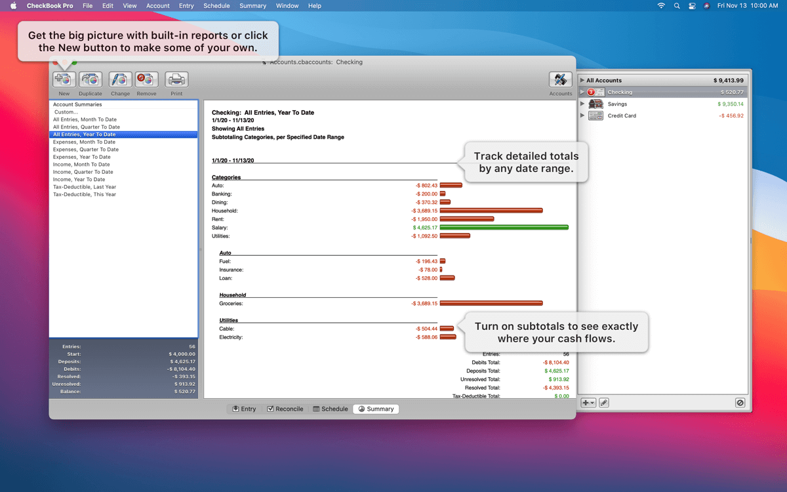Open the CheckBook Pro application menu

tap(50, 6)
